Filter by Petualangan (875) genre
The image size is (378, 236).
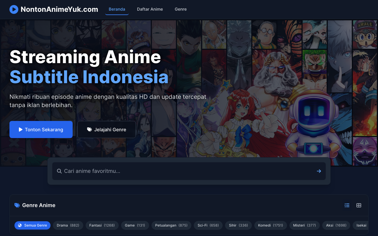coord(171,225)
